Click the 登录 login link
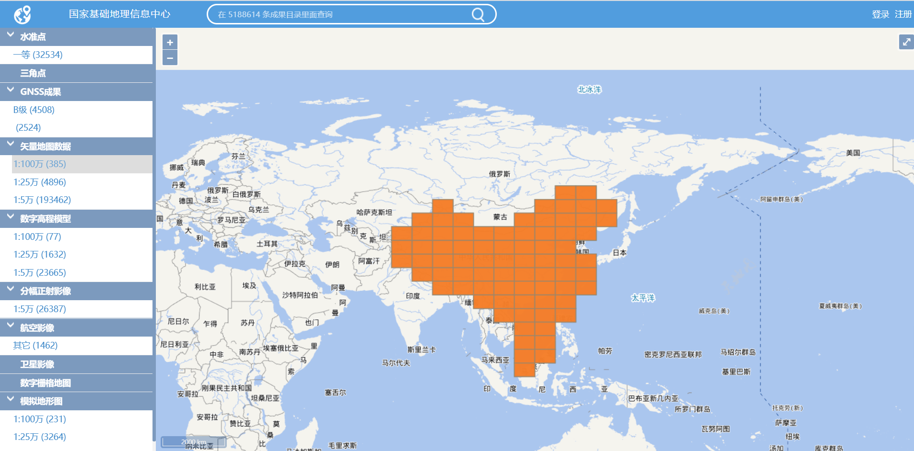The width and height of the screenshot is (914, 451). (880, 14)
